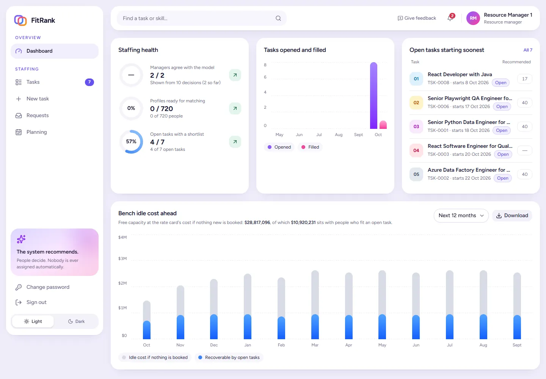
Task: Click the Tasks count badge showing 7
Action: (89, 82)
